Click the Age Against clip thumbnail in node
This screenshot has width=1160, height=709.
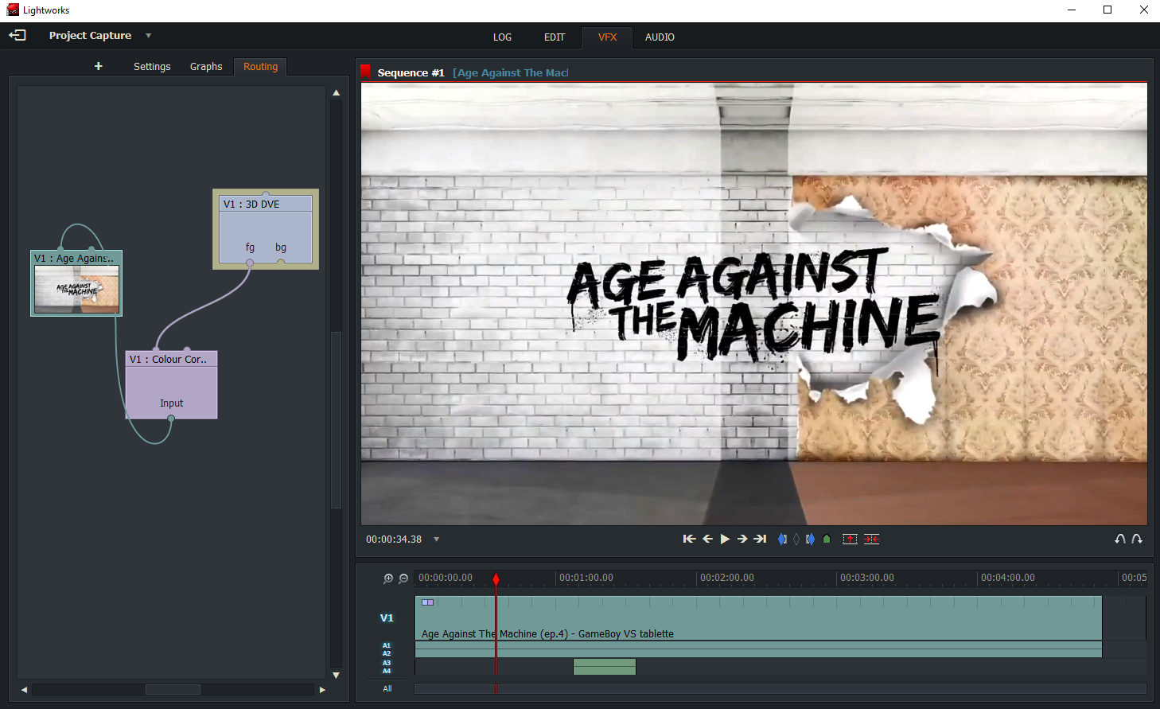click(x=76, y=289)
